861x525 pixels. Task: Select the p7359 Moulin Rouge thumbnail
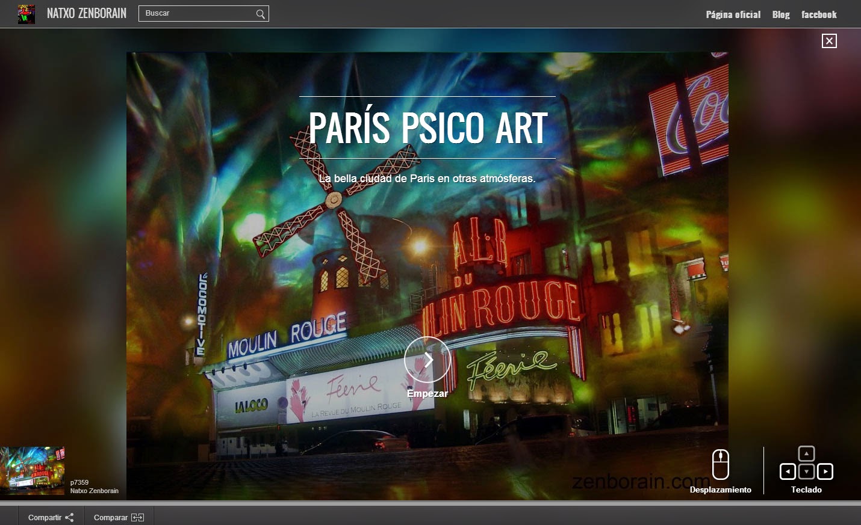pyautogui.click(x=32, y=470)
